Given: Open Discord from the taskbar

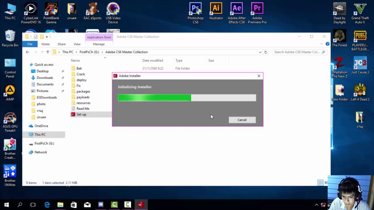Looking at the screenshot, I should coord(101,205).
